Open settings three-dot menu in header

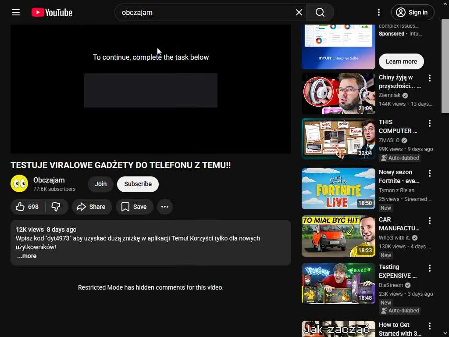(378, 12)
